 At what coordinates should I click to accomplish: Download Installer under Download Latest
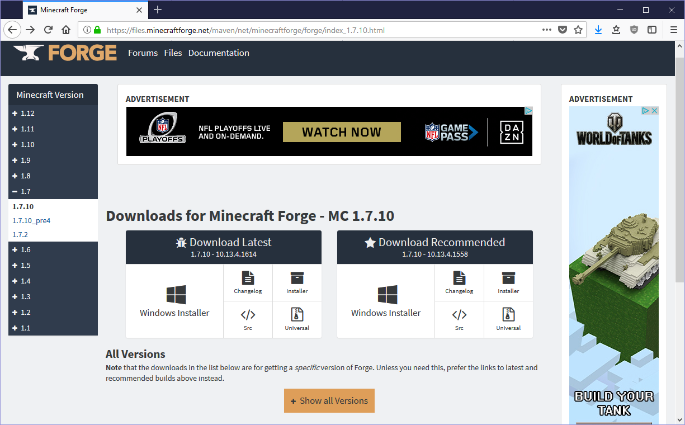(297, 283)
